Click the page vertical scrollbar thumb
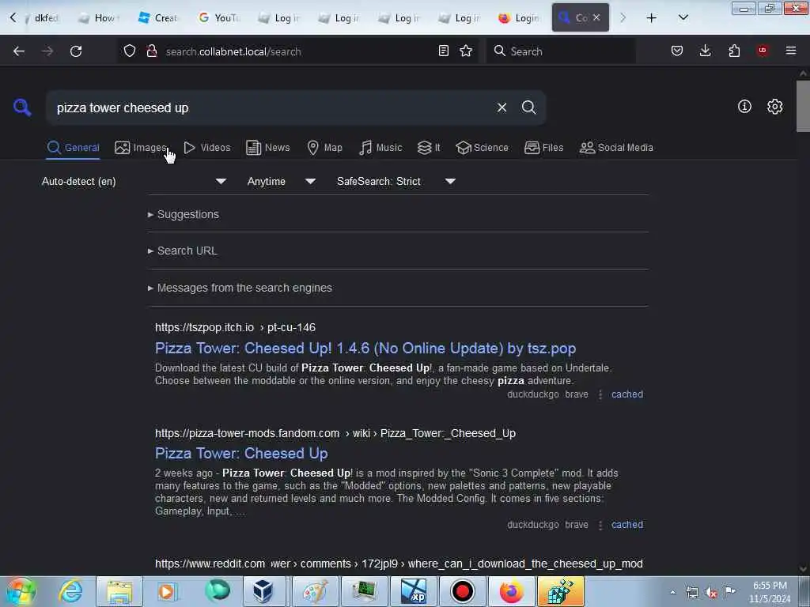The image size is (810, 607). tap(803, 107)
